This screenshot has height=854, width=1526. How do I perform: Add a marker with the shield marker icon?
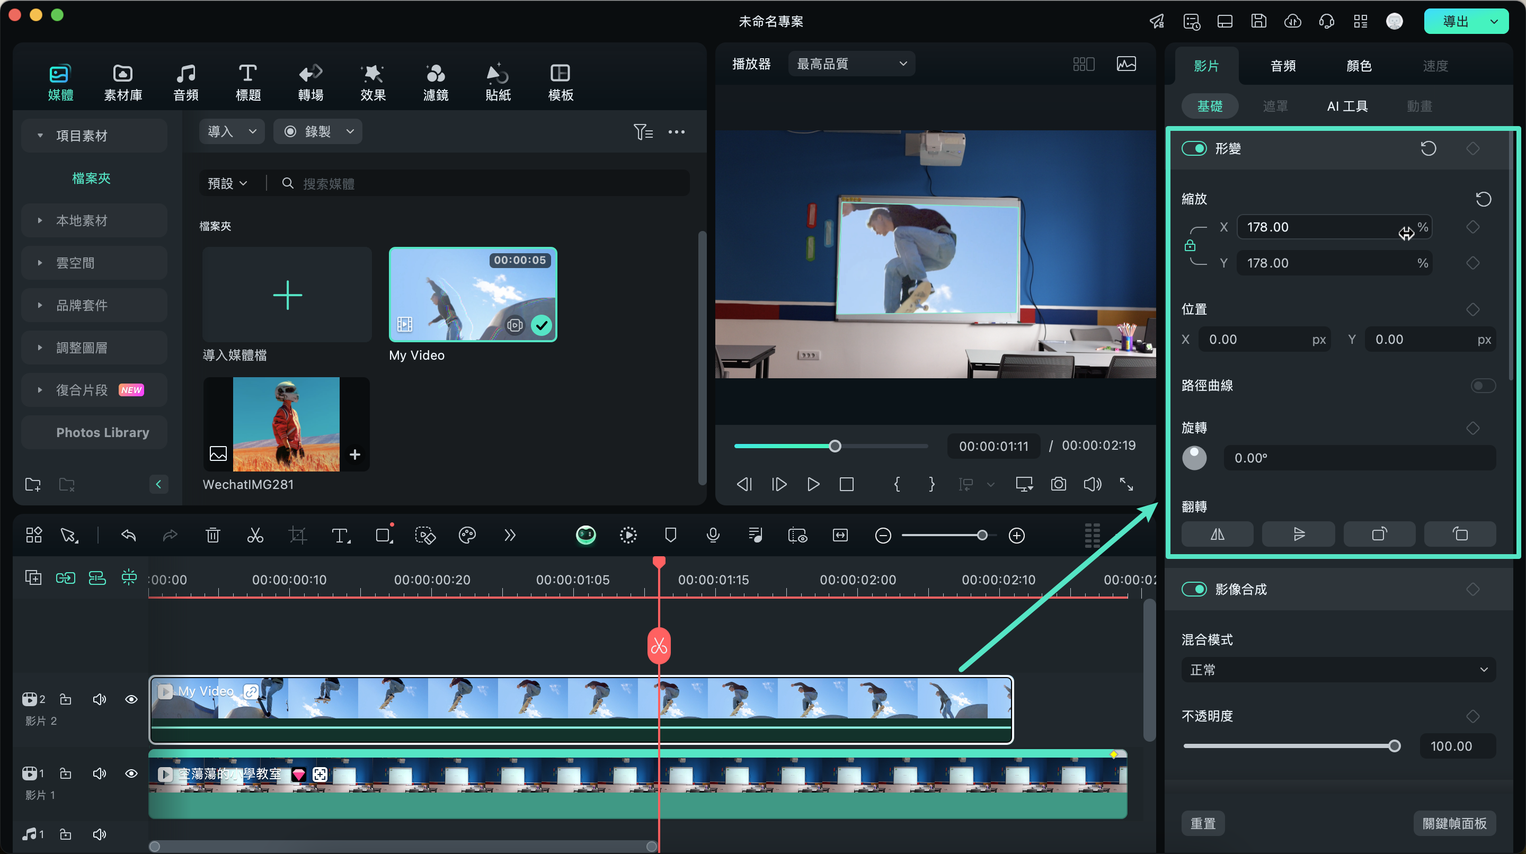point(671,536)
